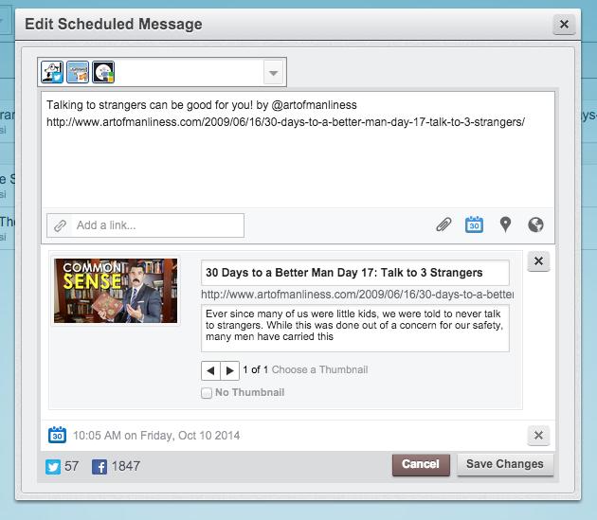
Task: Enable the No Thumbnail checkbox
Action: pyautogui.click(x=207, y=393)
